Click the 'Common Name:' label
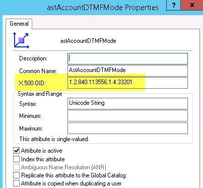 tap(38, 71)
